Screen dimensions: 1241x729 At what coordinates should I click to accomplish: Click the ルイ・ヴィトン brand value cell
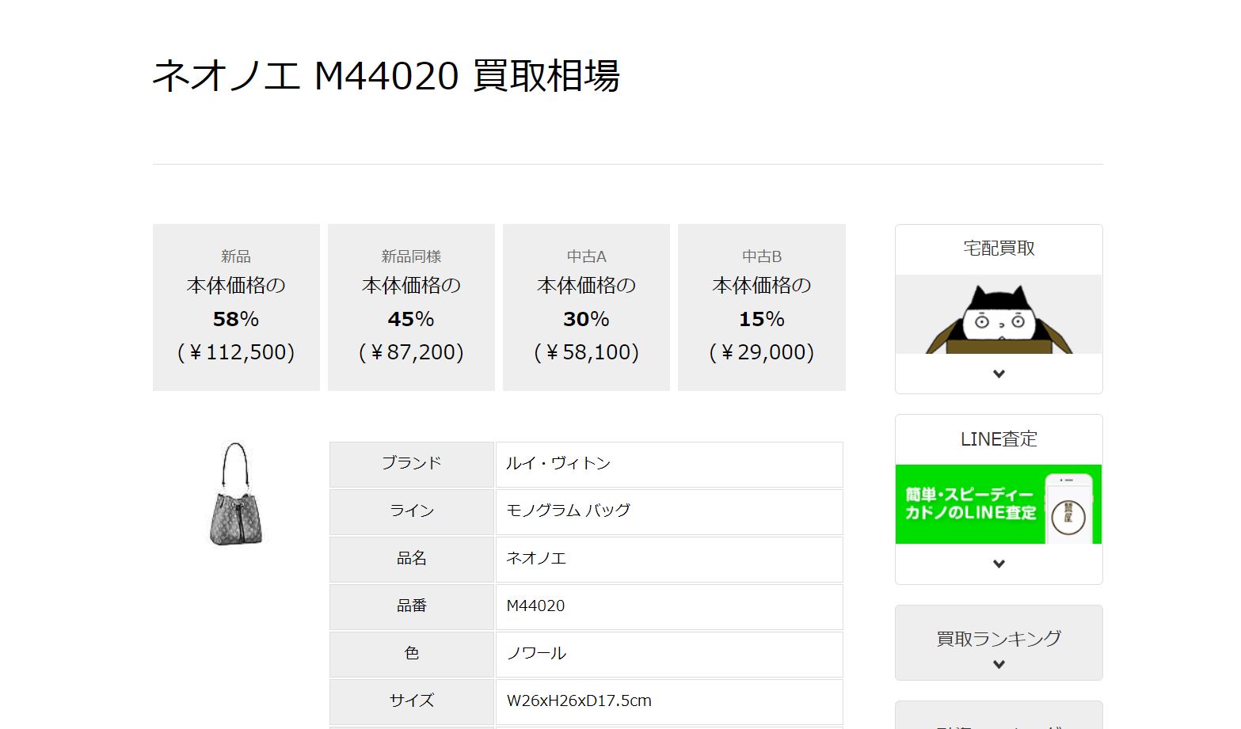point(669,464)
